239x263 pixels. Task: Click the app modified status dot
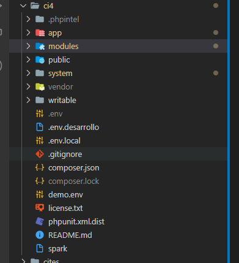click(216, 32)
